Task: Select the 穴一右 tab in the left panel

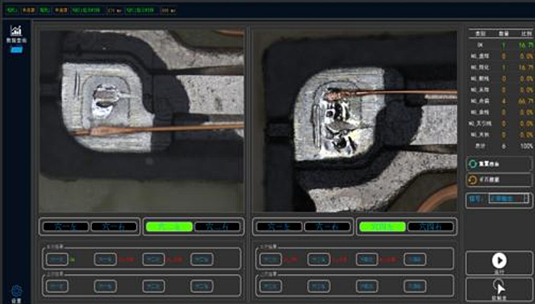Action: click(114, 227)
